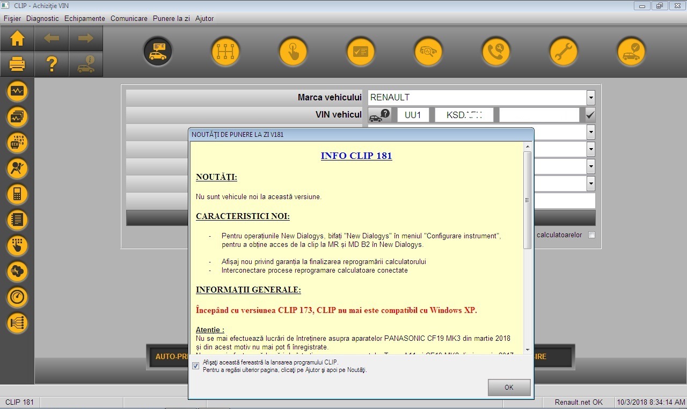
Task: Click the red Windows XP compatibility warning
Action: pos(337,310)
